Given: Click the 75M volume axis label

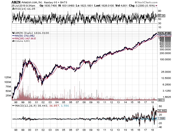Looking at the screenshot, I should click(8, 87).
